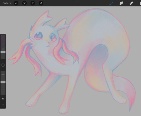
Task: Click the brush opacity slider handle
Action: pos(3,82)
